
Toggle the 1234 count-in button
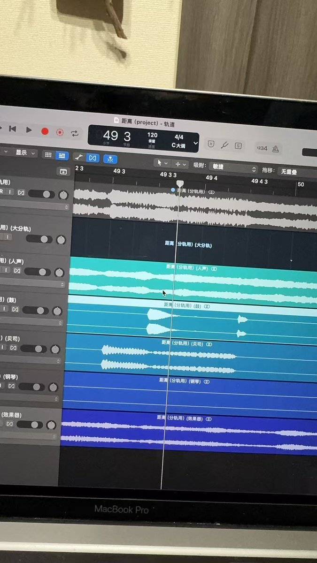coord(262,148)
